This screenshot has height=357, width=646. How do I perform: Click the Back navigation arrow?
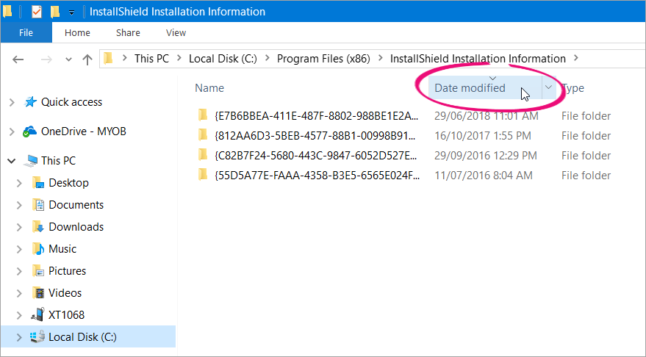[18, 59]
